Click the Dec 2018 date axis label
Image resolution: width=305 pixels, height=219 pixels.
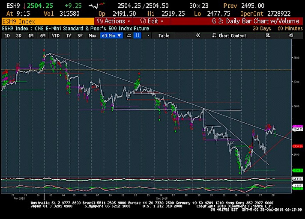pos(162,198)
